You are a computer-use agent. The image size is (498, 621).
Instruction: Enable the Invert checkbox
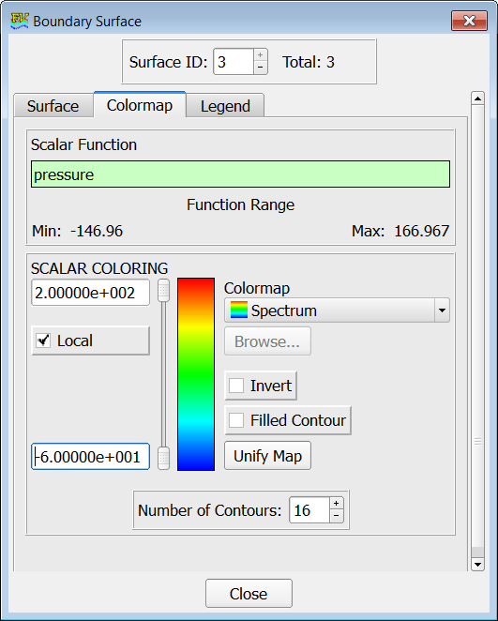point(236,386)
